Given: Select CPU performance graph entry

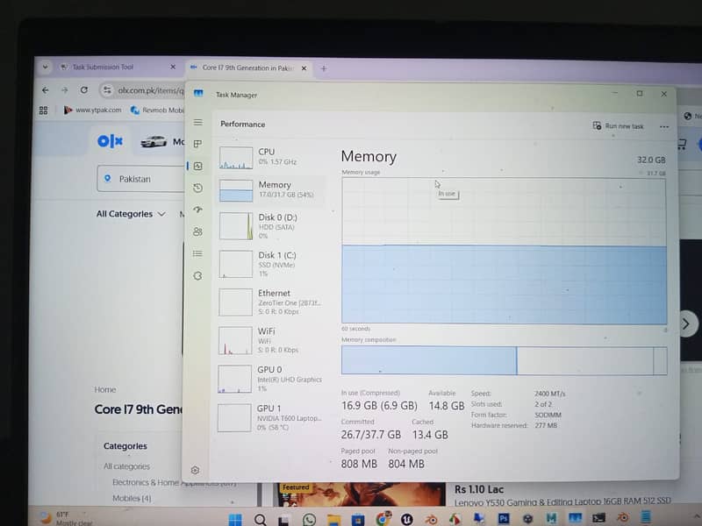Looking at the screenshot, I should tap(270, 157).
